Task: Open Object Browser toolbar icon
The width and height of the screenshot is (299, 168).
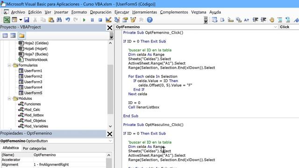Action: coord(133,20)
